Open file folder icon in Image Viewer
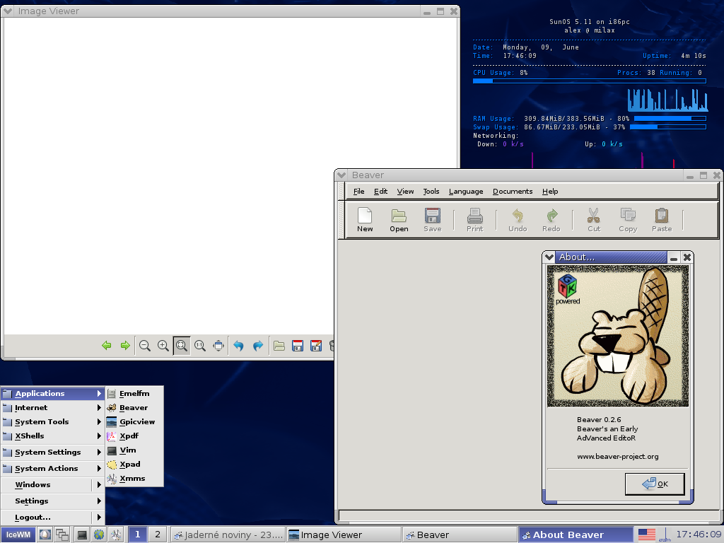Viewport: 724px width, 543px height. tap(279, 345)
